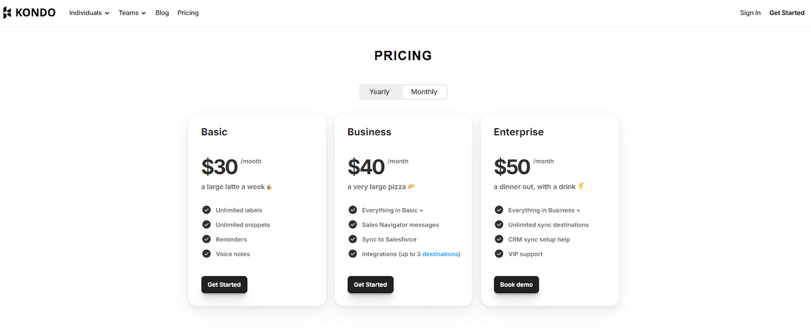Click the drink emoji in Enterprise plan
The image size is (811, 334).
pyautogui.click(x=581, y=186)
